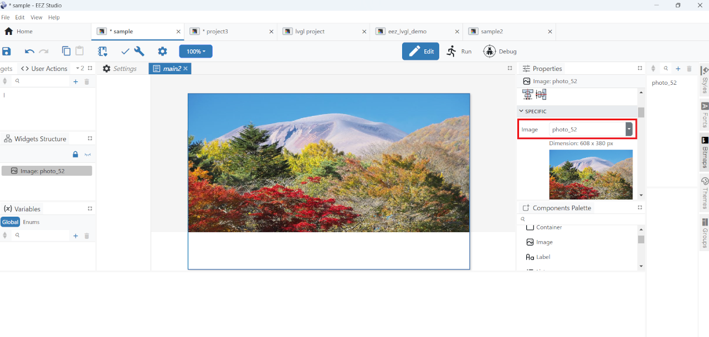Switch to Enums in Variables panel
This screenshot has height=337, width=709.
tap(31, 222)
